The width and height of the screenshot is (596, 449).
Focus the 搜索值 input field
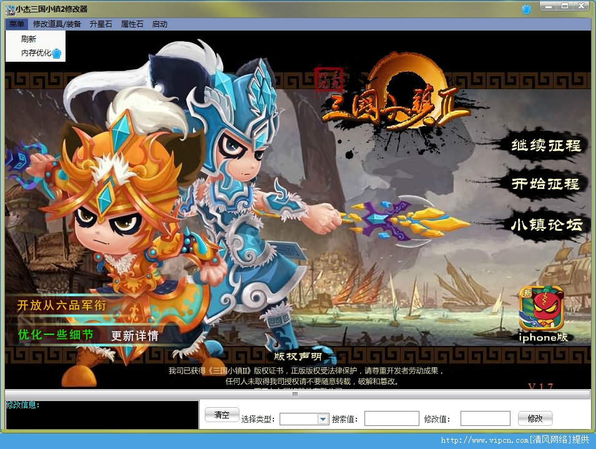(x=391, y=418)
